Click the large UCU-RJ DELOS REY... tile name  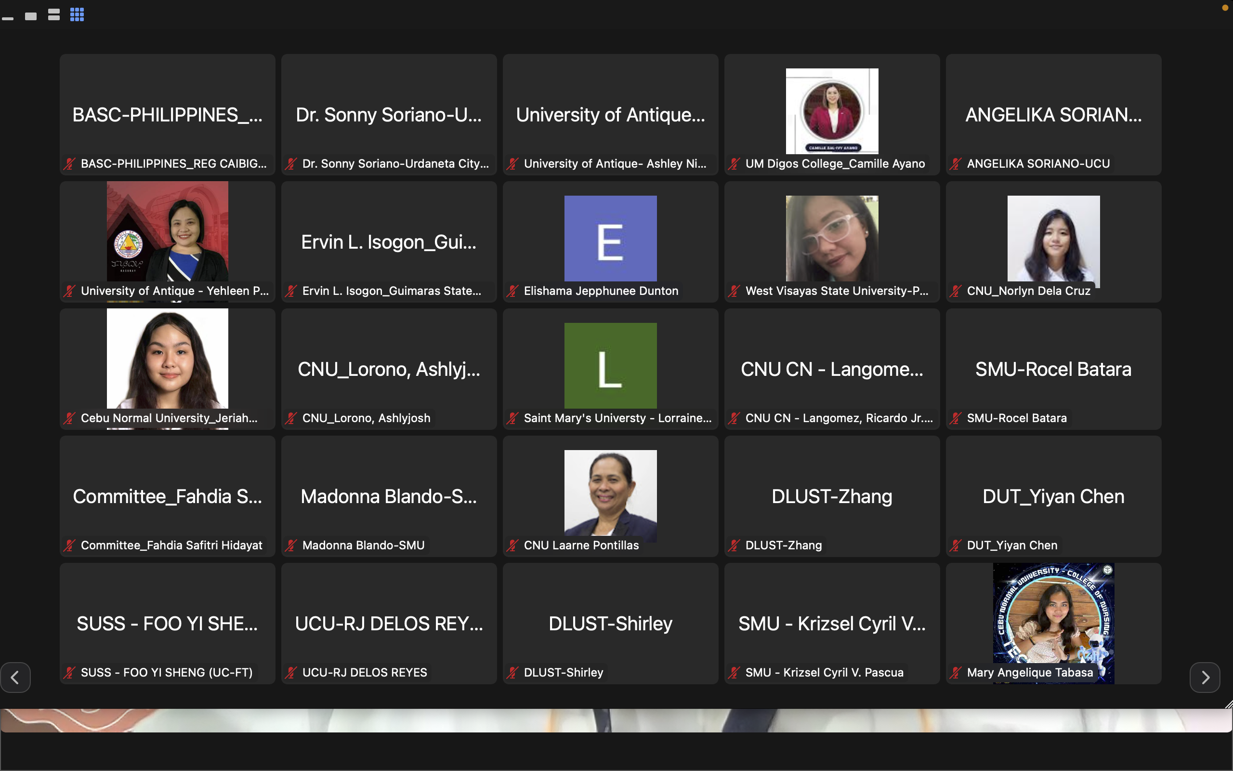tap(389, 624)
